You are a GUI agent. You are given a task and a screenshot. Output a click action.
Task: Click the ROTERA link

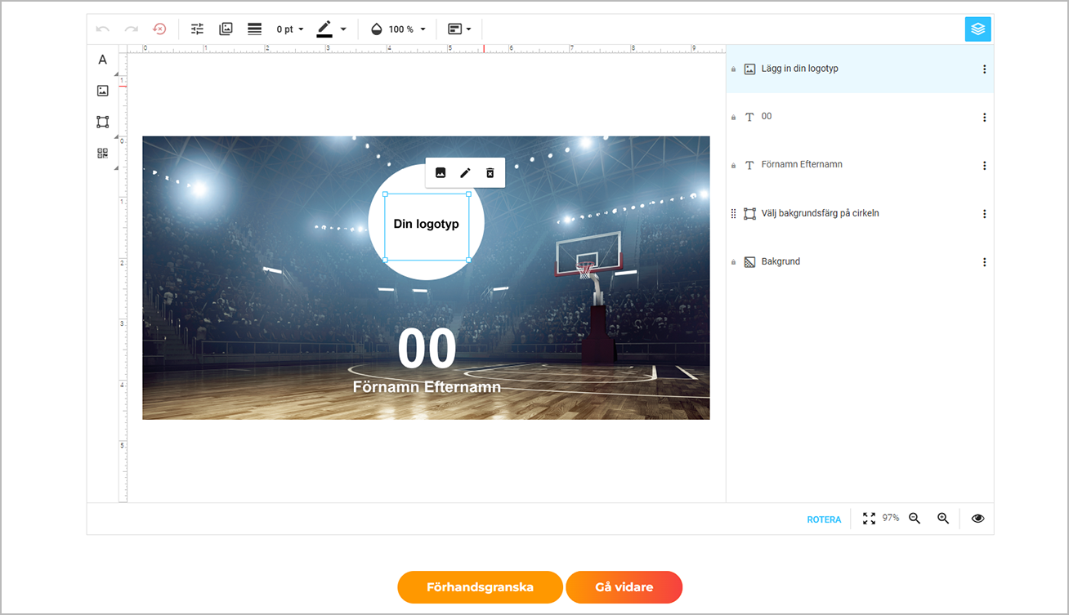click(x=824, y=519)
